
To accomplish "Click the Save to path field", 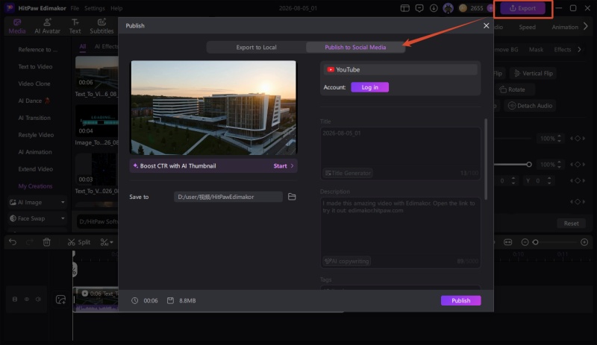I will pos(228,197).
